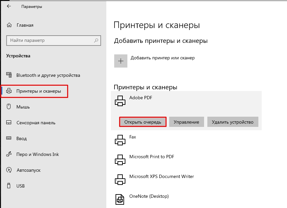Open Автозапуск settings page

(x=29, y=170)
